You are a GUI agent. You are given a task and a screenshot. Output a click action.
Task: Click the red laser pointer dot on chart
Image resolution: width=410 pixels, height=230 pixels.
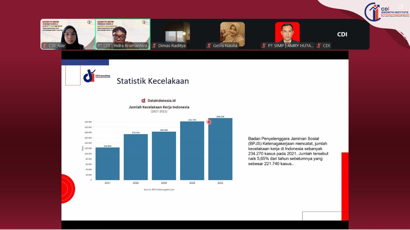pyautogui.click(x=209, y=122)
